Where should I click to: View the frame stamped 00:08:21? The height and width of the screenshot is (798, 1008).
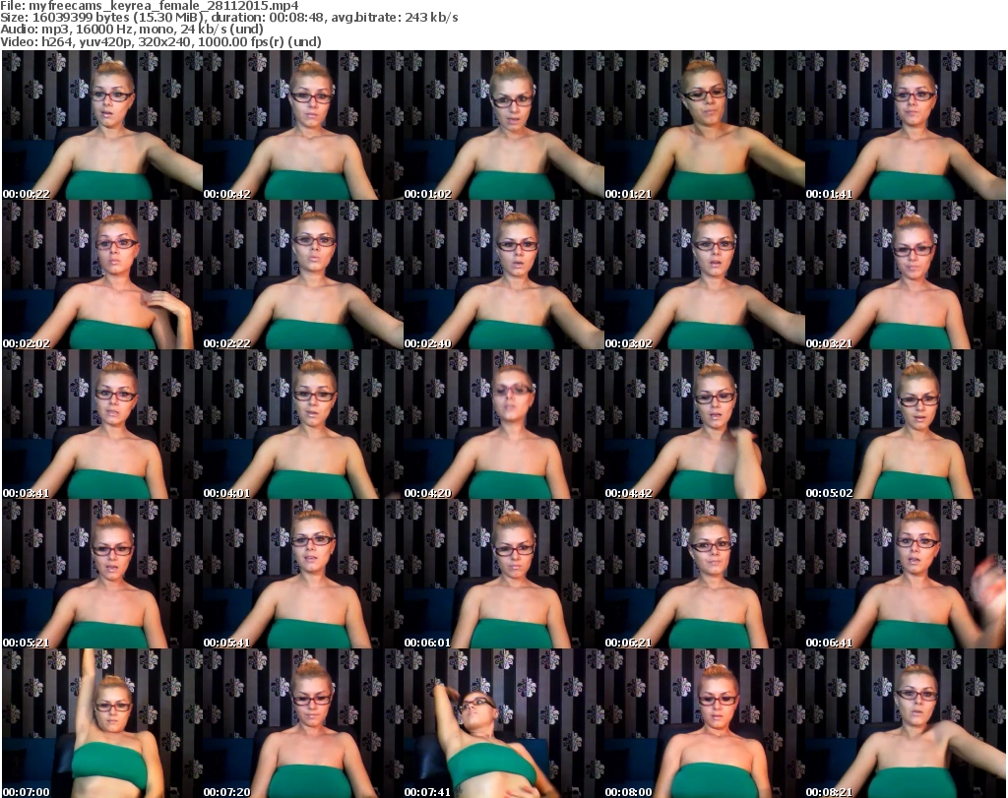coord(905,723)
